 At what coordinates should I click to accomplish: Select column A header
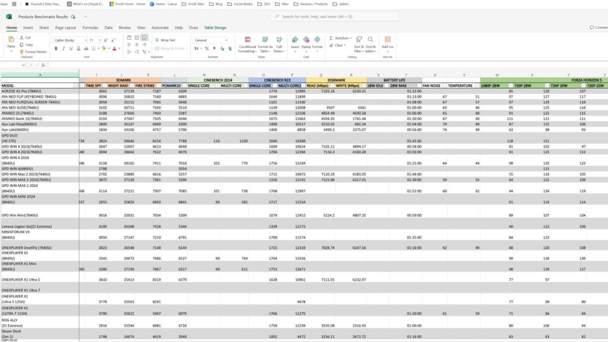tap(40, 75)
